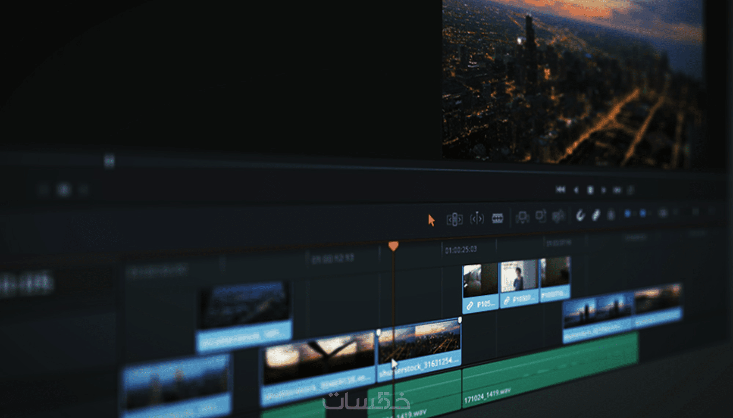
Task: Click the fade-in handle on shutterstock_31631254 clip
Action: [379, 332]
